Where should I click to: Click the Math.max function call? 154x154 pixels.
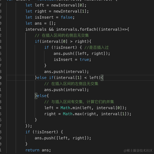pyautogui.click(x=72, y=114)
